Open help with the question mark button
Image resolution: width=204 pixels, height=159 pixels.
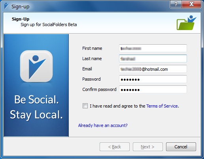(176, 4)
